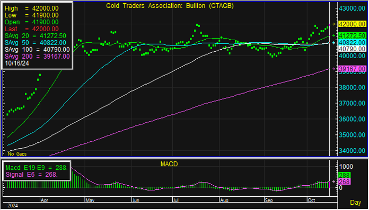Screen dimensions: 369x210
Task: Click the Day interval label
Action: (355, 203)
